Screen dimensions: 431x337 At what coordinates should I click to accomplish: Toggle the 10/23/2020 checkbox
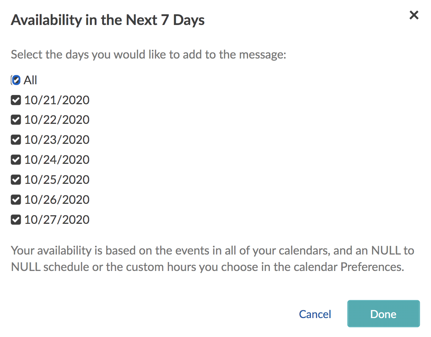tap(16, 140)
